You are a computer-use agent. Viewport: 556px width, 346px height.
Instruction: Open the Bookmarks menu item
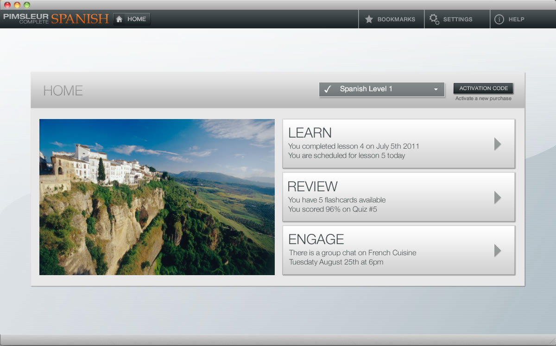pos(391,19)
